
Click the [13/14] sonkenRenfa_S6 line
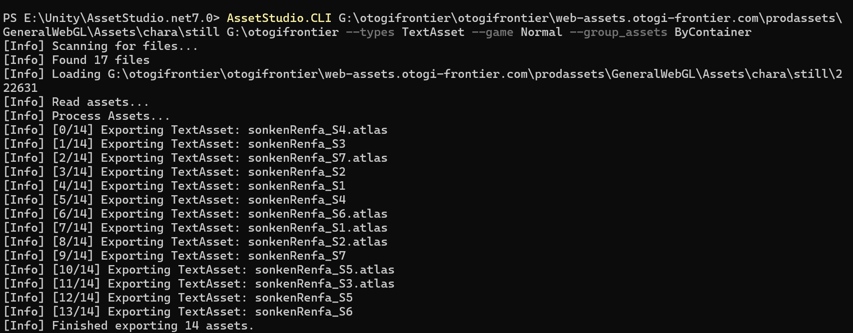[178, 312]
